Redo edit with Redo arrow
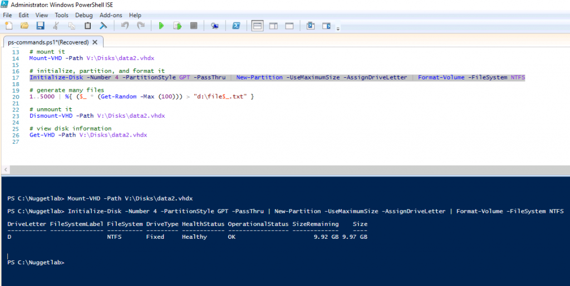 [x=141, y=26]
